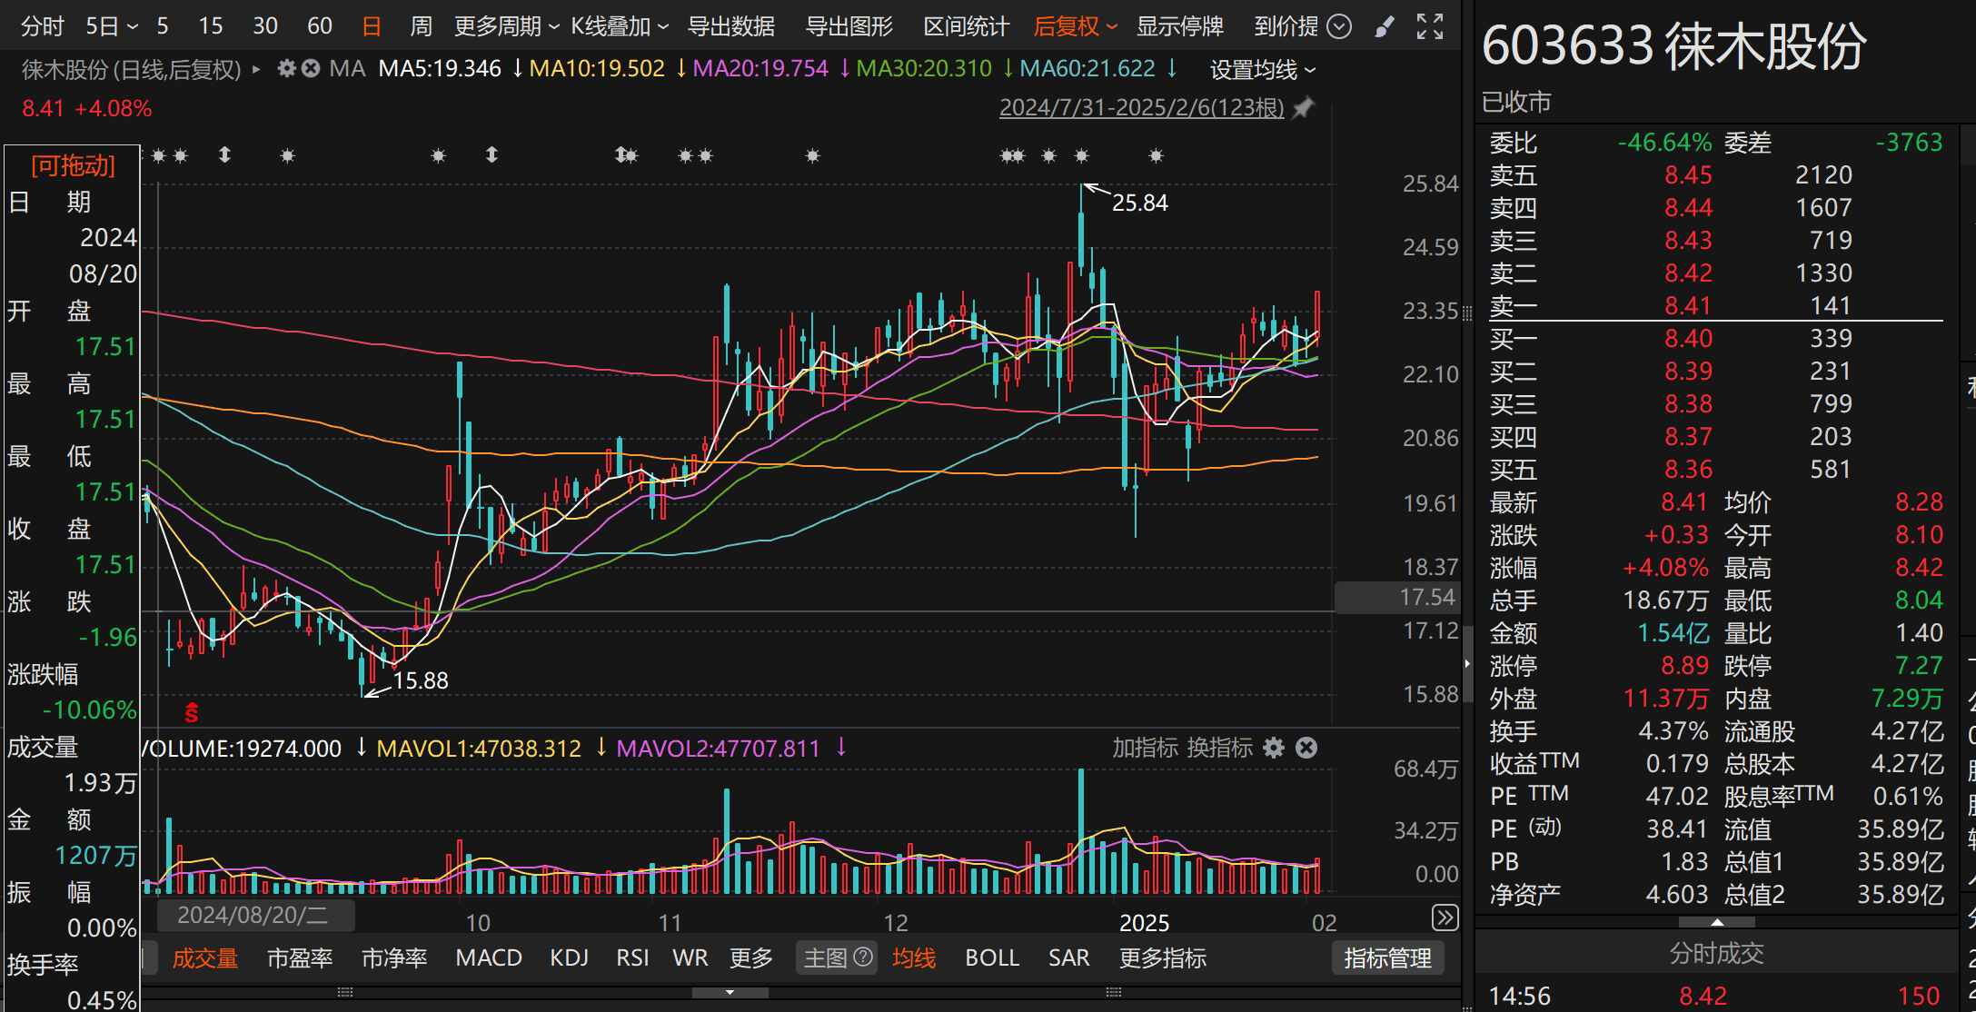Open 指标管理 indicator management
Screen dimensions: 1976x1012
point(1387,957)
